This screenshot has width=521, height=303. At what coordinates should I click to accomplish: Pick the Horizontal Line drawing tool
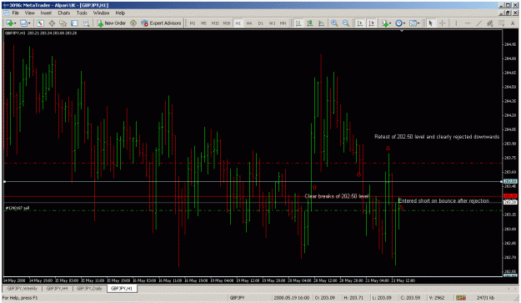pyautogui.click(x=468, y=23)
